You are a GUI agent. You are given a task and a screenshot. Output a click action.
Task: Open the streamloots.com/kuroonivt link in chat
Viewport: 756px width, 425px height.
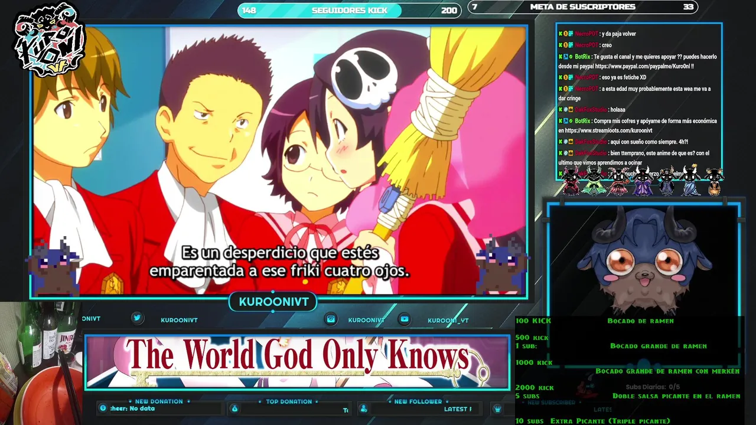[608, 130]
